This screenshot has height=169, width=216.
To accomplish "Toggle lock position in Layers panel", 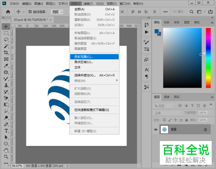I will (x=175, y=120).
